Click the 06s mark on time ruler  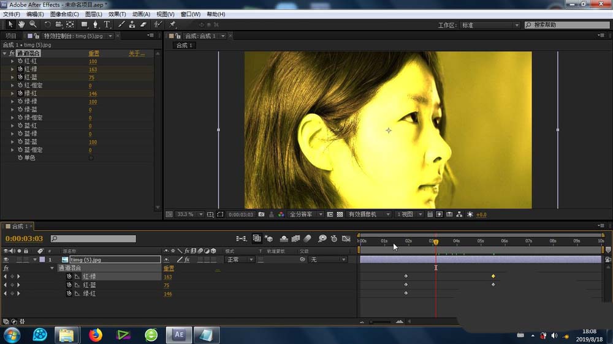tap(504, 241)
